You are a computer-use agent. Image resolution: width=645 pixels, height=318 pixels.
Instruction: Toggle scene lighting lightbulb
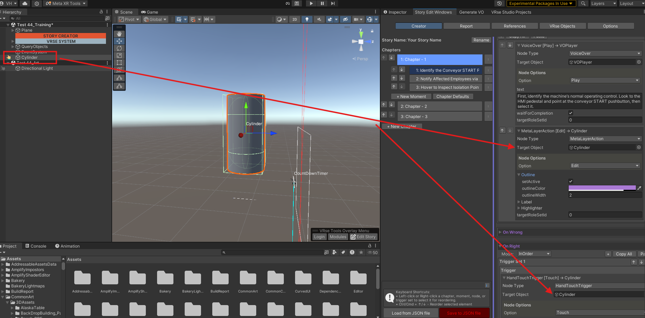(307, 19)
